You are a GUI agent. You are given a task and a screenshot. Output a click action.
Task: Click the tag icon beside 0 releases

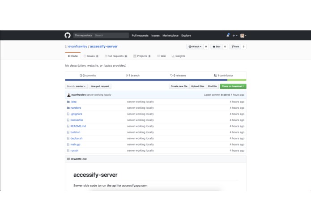171,76
